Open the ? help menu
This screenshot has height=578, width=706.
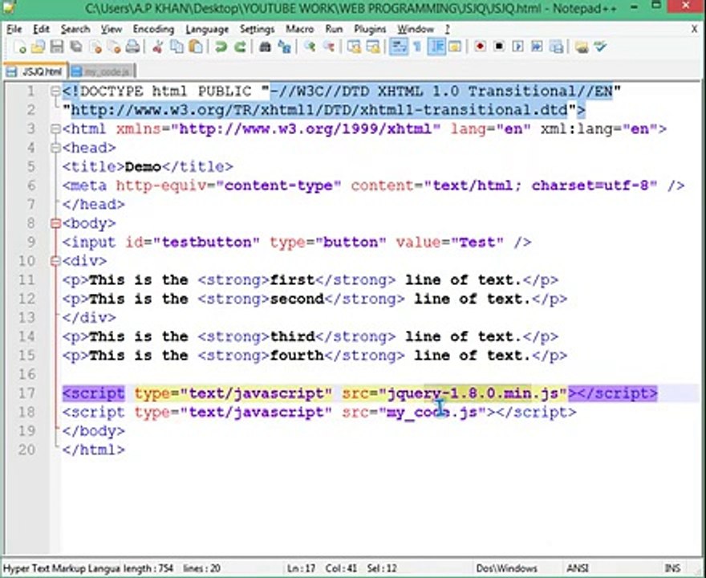click(x=447, y=29)
